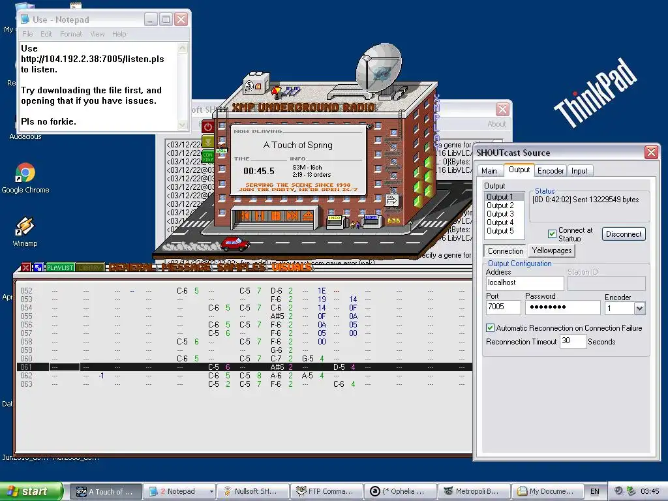Click the red X icon on XMPlay info panel
668x501 pixels.
coord(26,267)
